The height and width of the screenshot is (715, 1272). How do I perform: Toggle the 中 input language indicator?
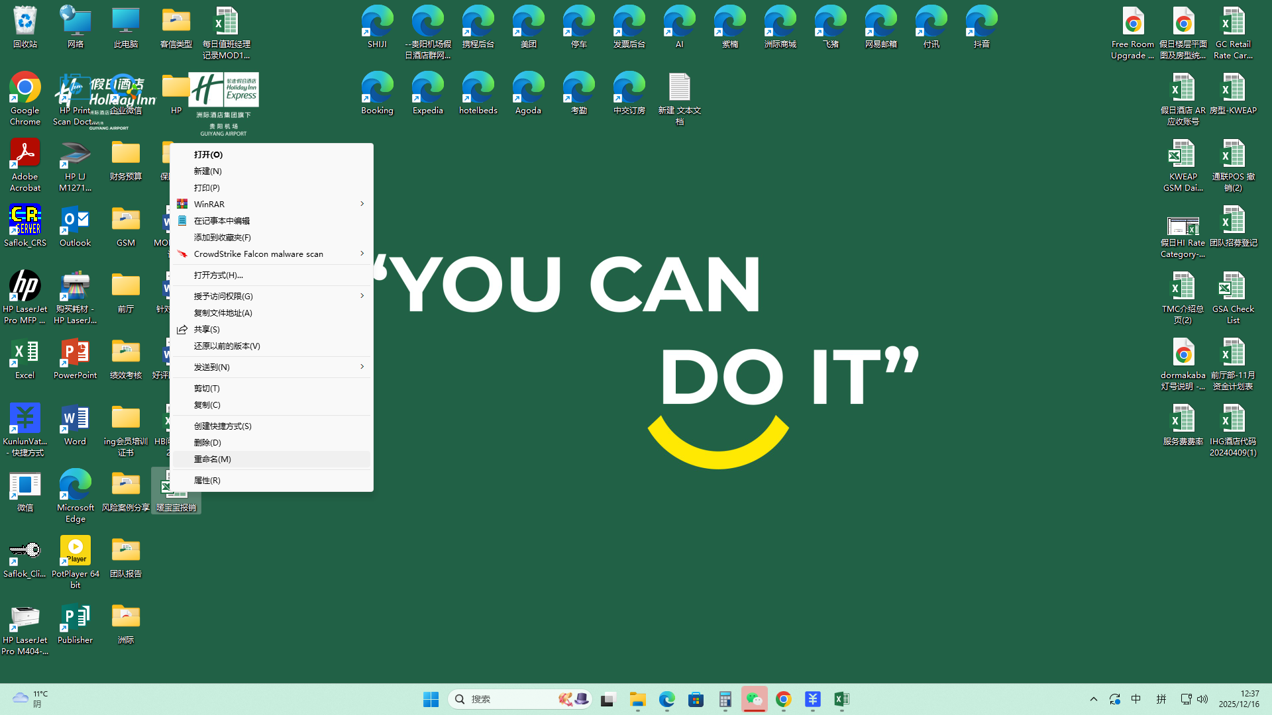[1136, 699]
